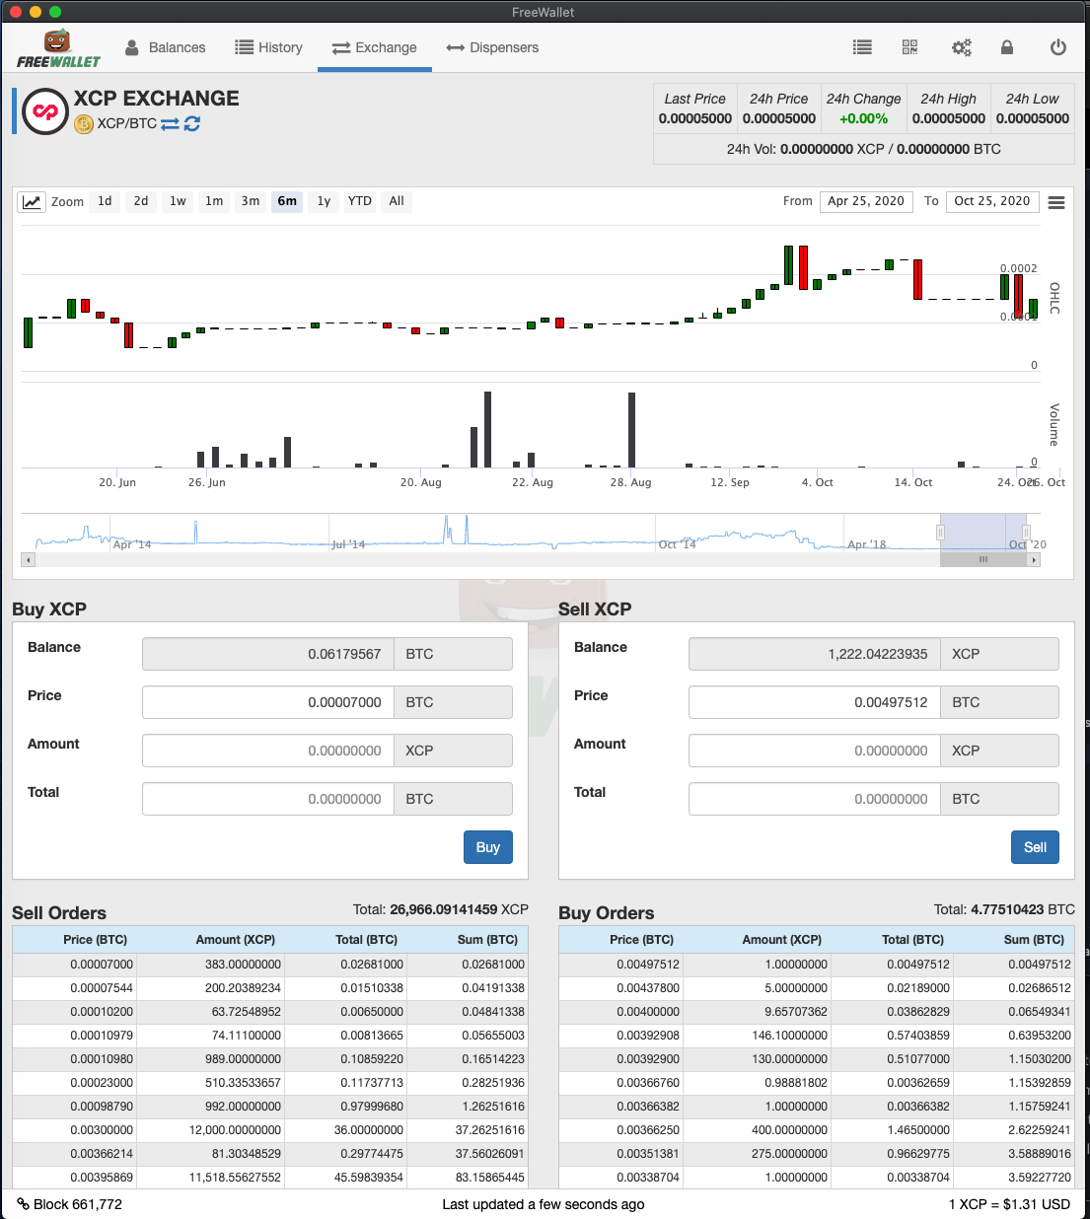The image size is (1090, 1219).
Task: Select buy order priced 0.00497512
Action: (x=817, y=965)
